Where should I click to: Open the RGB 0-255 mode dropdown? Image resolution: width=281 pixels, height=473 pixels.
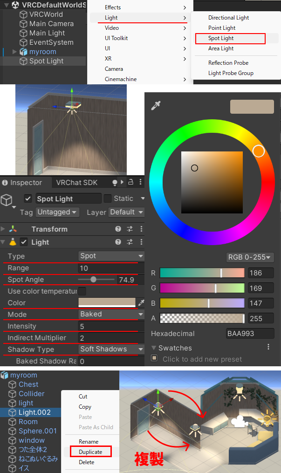coord(250,257)
